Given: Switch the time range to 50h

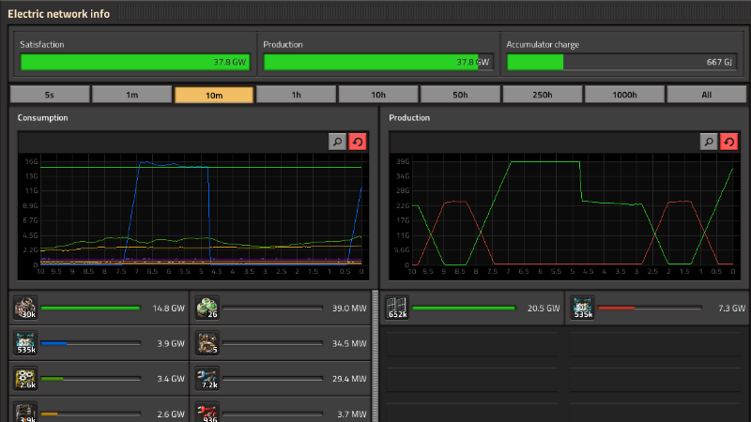Looking at the screenshot, I should coord(460,95).
